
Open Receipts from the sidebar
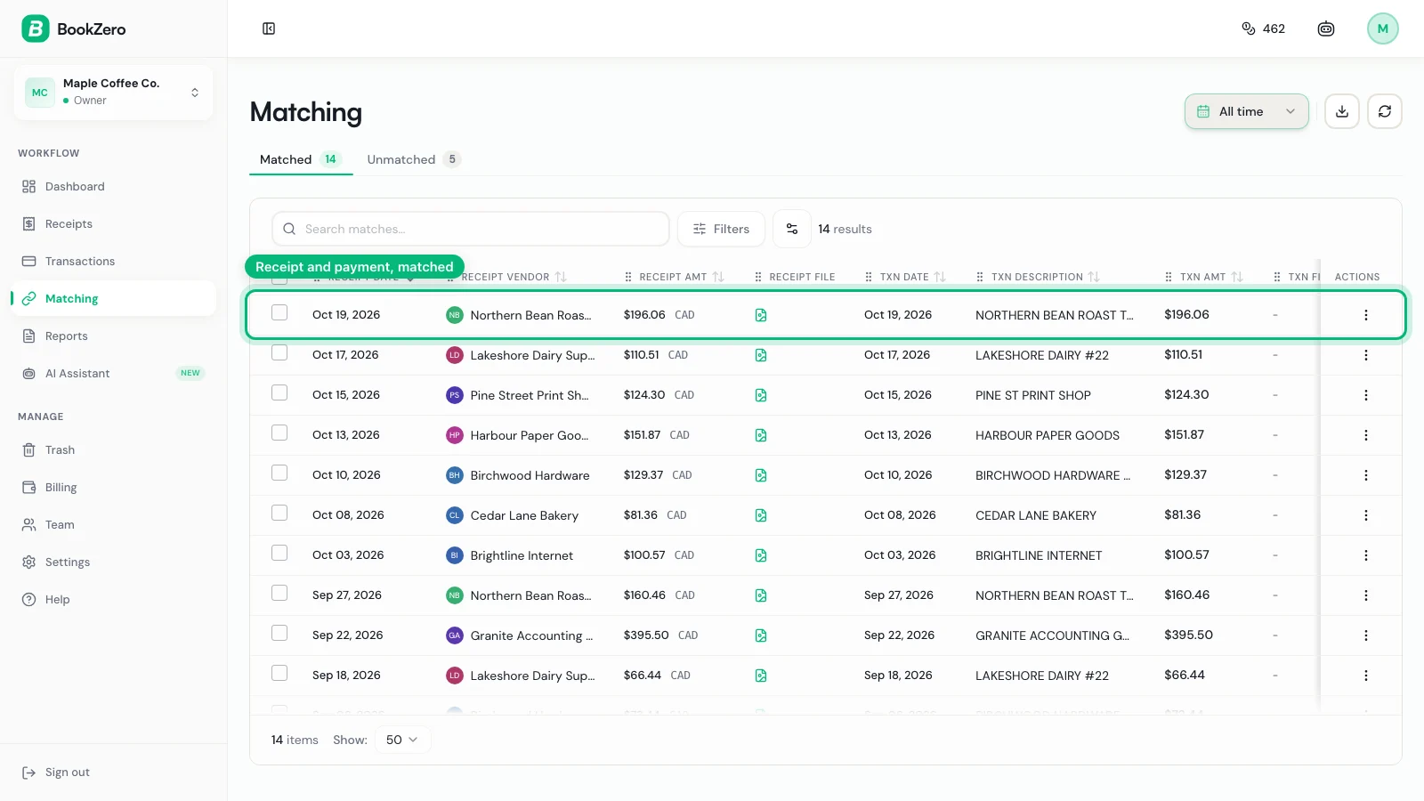tap(113, 224)
